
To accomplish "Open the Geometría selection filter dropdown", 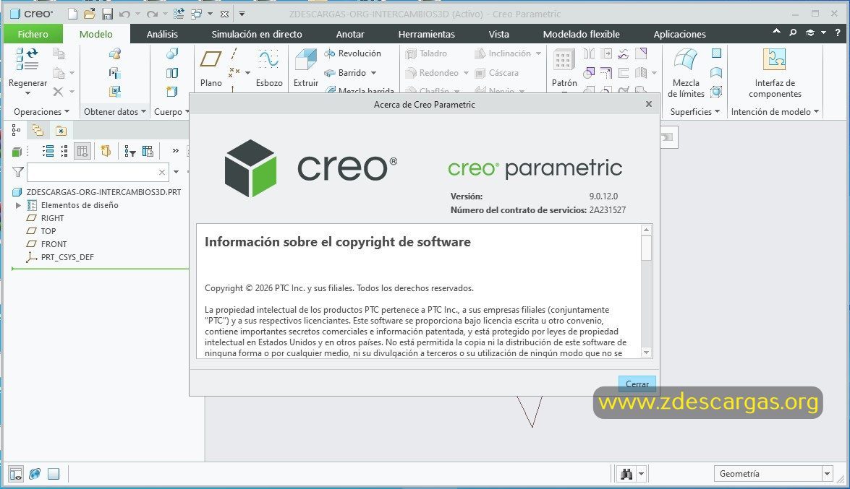I will [x=828, y=474].
